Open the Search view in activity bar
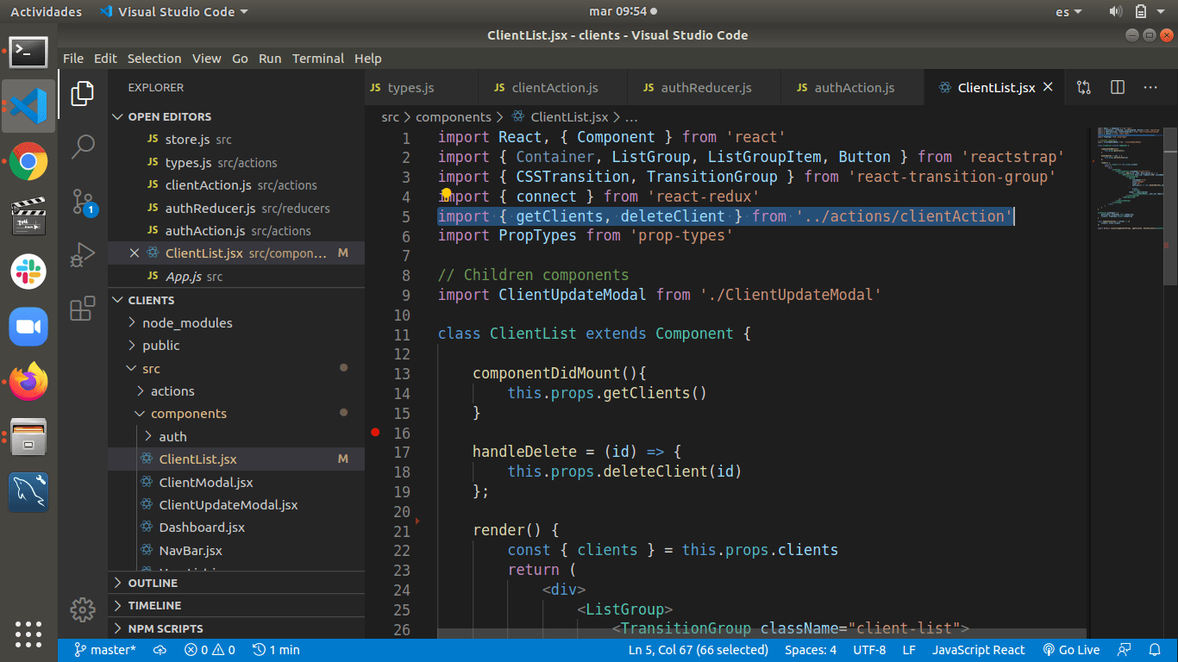This screenshot has width=1178, height=662. (83, 147)
